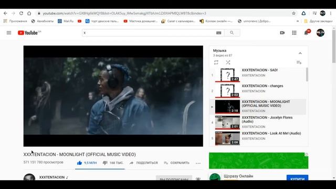Open the YouTube account avatar menu
336x189 pixels.
320,33
